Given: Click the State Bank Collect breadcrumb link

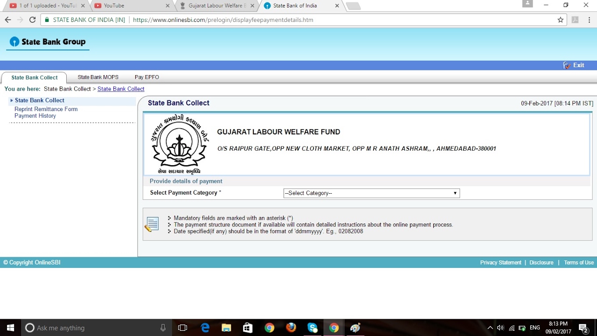Looking at the screenshot, I should [x=121, y=89].
